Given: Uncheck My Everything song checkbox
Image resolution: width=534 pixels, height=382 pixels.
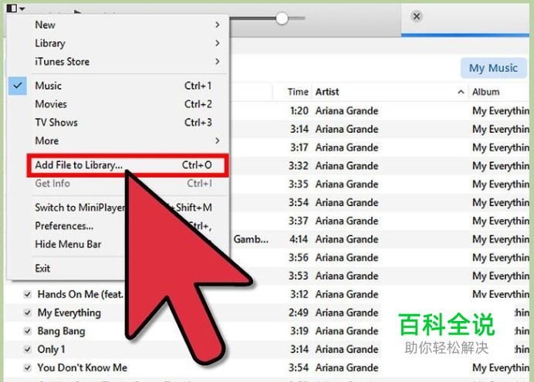Looking at the screenshot, I should click(28, 313).
